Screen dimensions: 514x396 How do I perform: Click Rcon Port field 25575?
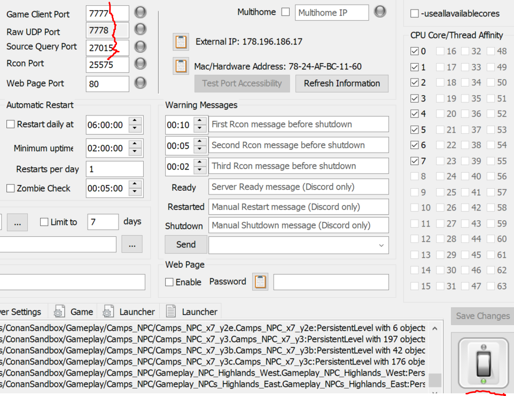[107, 65]
